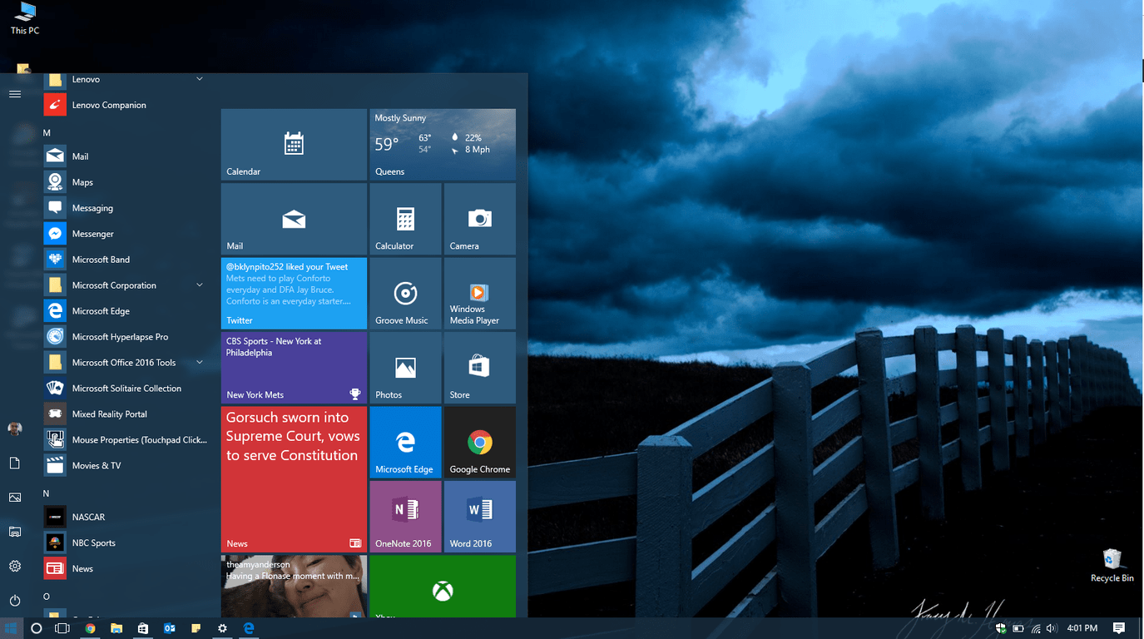Open user account picture in Start rail

coord(15,428)
